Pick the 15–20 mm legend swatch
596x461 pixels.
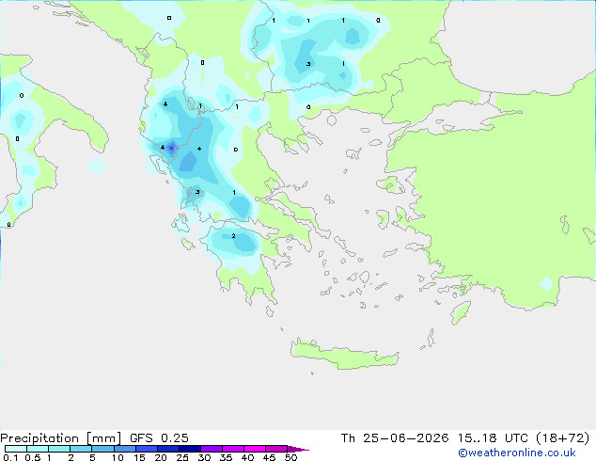[x=146, y=449]
